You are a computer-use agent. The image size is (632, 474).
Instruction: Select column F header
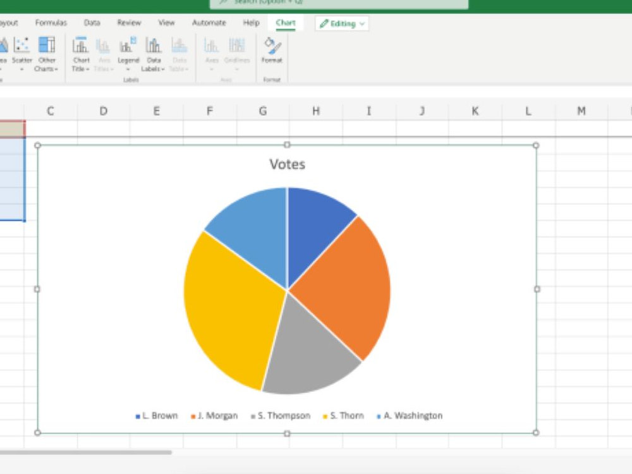pos(210,111)
